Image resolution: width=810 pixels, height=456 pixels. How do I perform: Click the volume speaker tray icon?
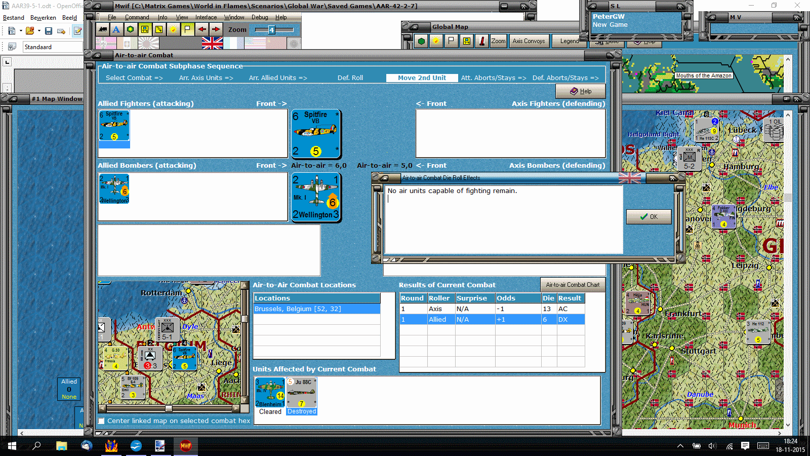coord(712,446)
